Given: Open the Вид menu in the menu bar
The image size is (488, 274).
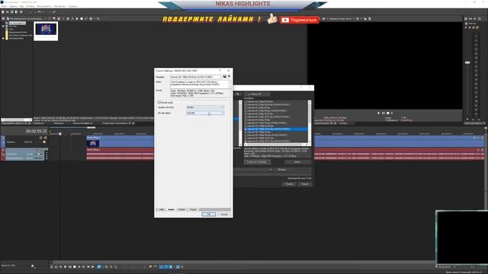Looking at the screenshot, I should [x=21, y=6].
